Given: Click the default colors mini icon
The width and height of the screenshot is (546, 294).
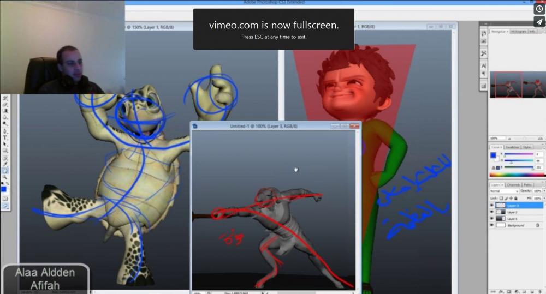Looking at the screenshot, I should coord(2,183).
